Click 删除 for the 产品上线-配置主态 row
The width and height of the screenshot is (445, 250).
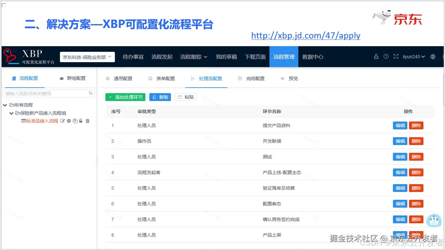tap(416, 173)
